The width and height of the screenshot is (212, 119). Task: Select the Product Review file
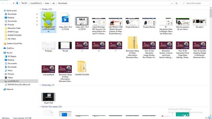(149, 21)
